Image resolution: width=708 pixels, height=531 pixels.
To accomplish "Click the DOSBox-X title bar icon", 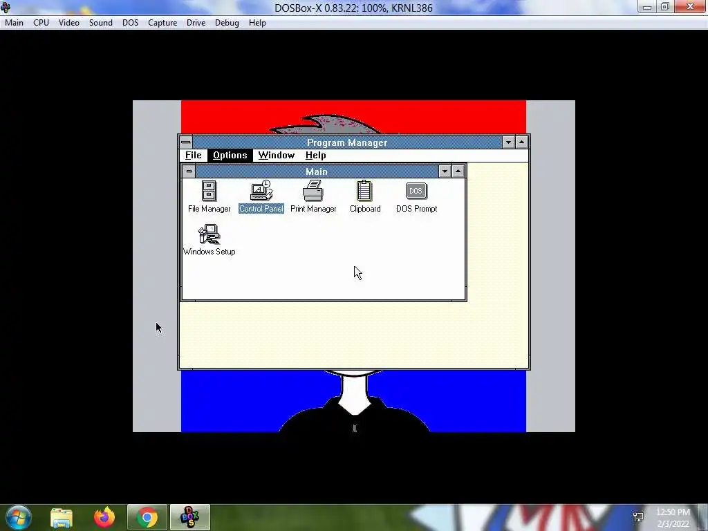I will (6, 7).
